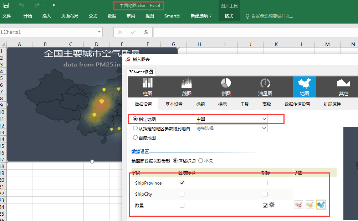358x221 pixels.
Task: Click the Redo arrow icon
Action: [x=37, y=5]
